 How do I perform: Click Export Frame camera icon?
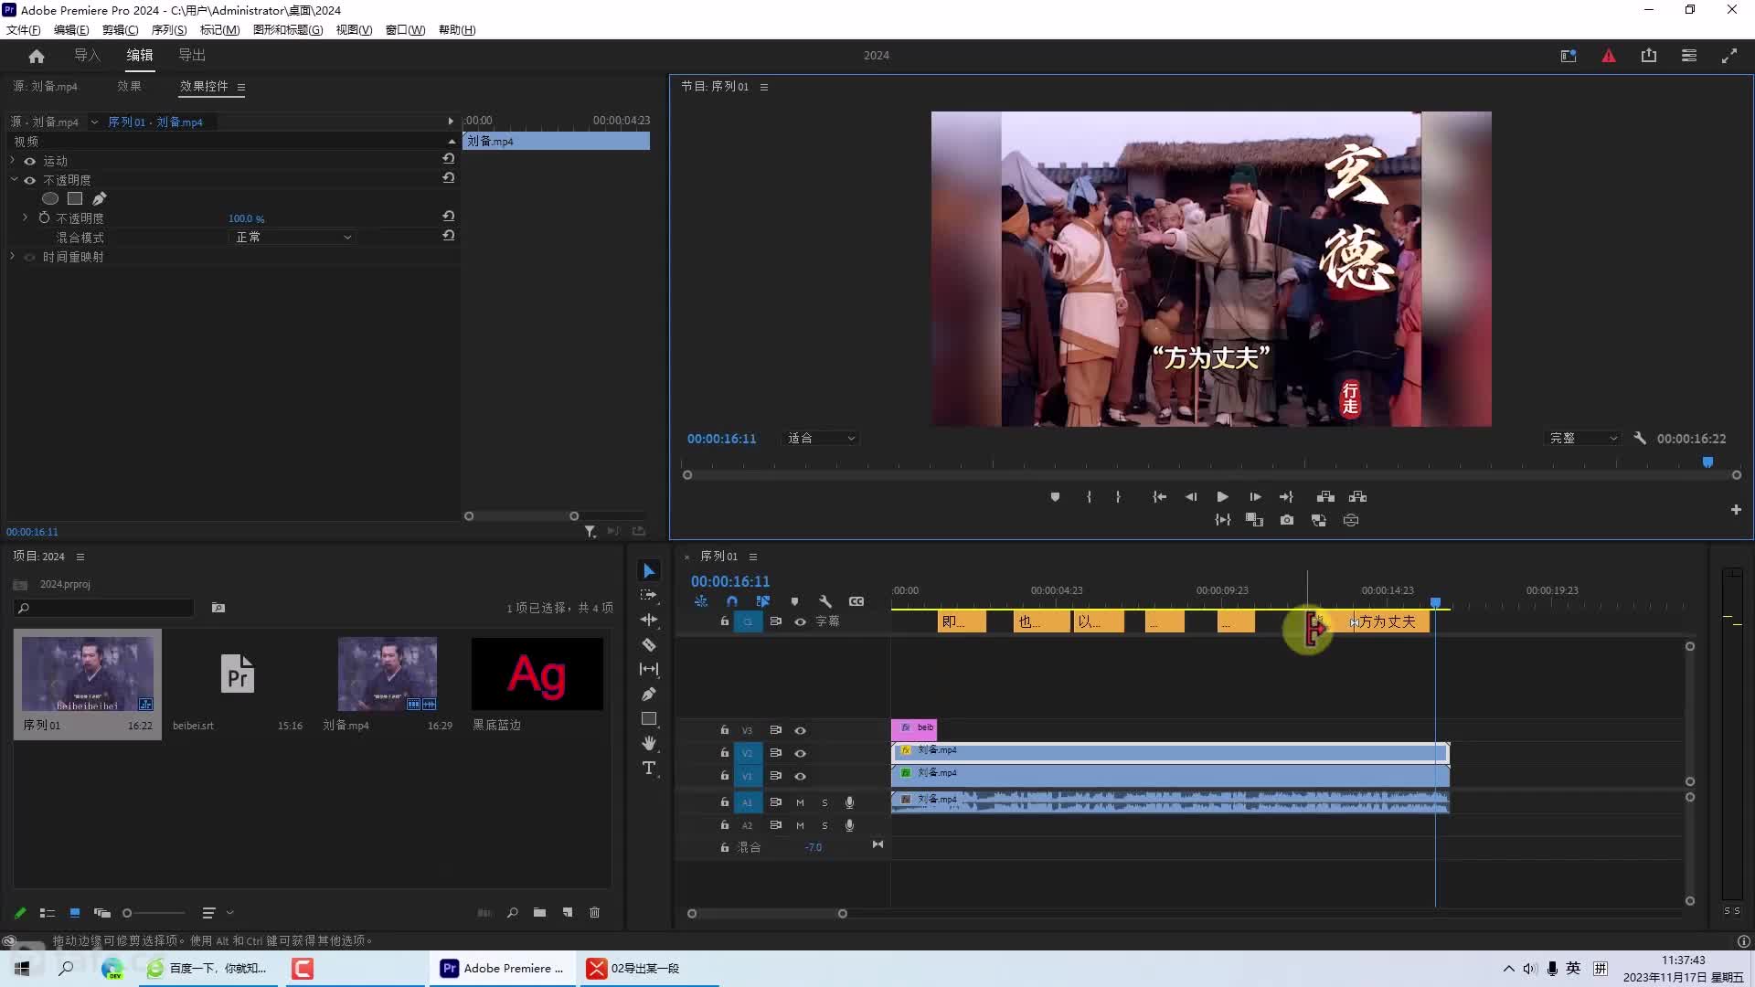1287,520
